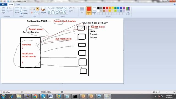Screen dimensions: 176x99
Task: Activate the Color 2 background button
Action: coord(94,11)
